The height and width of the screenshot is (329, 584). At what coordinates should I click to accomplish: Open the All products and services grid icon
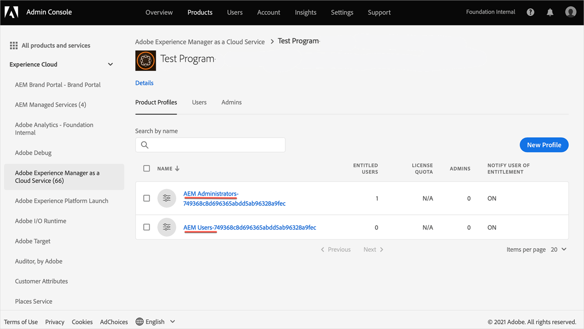pos(13,45)
